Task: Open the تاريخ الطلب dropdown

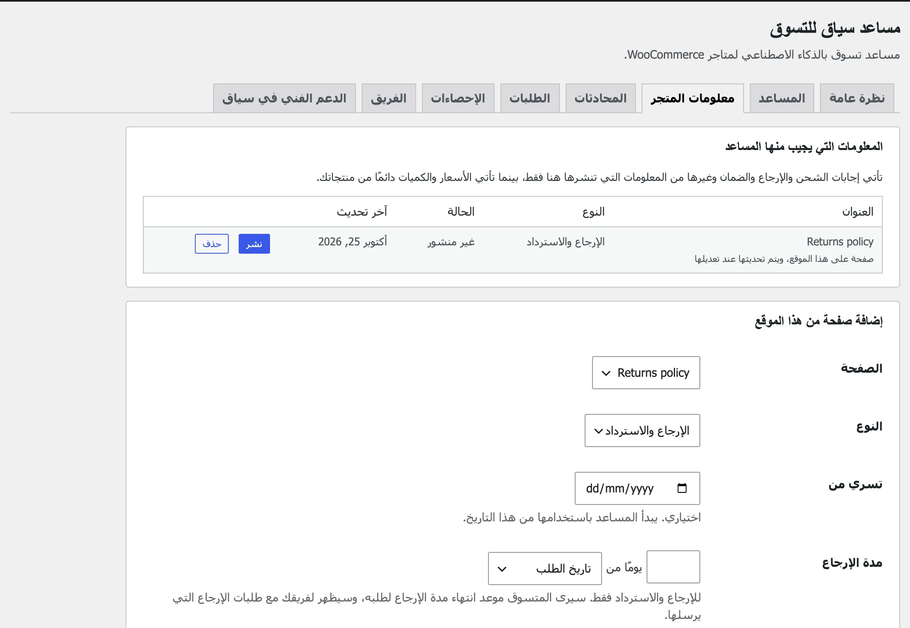Action: [545, 569]
